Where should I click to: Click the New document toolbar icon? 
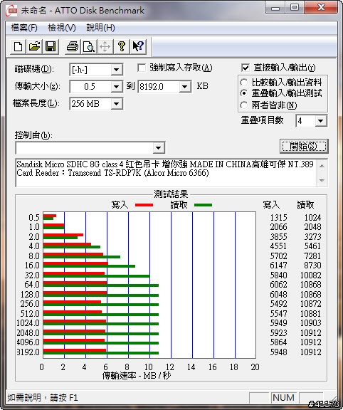pos(18,47)
